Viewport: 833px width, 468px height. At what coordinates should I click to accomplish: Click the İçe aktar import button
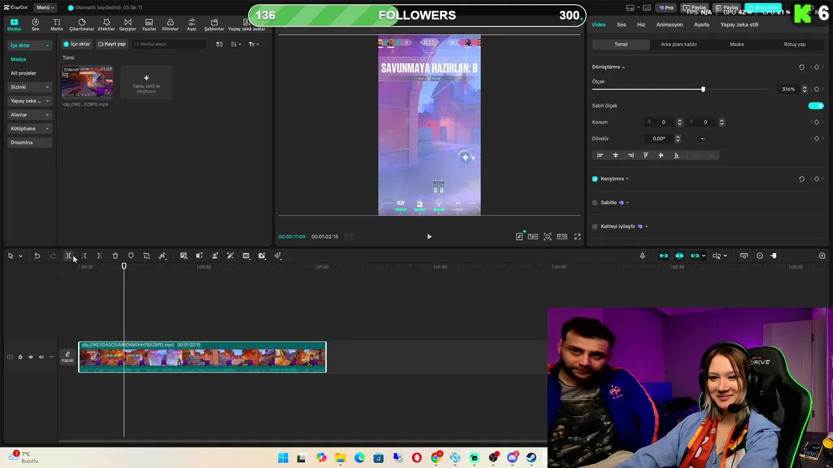click(77, 44)
